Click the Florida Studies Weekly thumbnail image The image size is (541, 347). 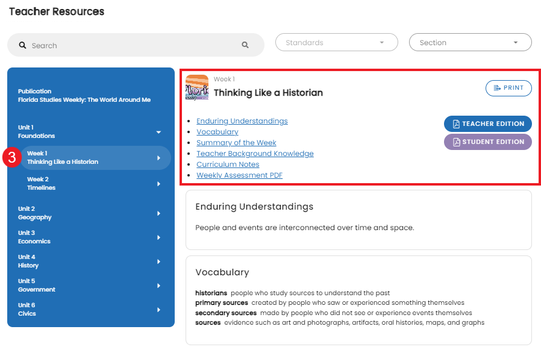point(197,87)
